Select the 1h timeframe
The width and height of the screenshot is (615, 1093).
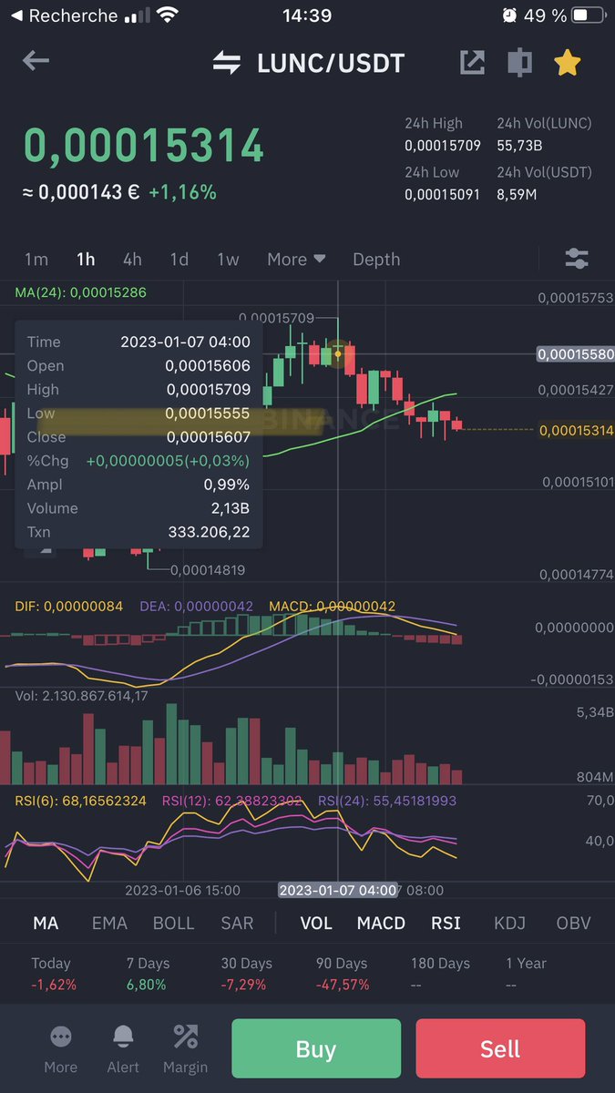point(86,260)
